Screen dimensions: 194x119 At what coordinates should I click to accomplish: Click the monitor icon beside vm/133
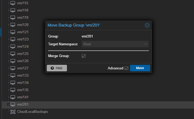tap(13, 76)
